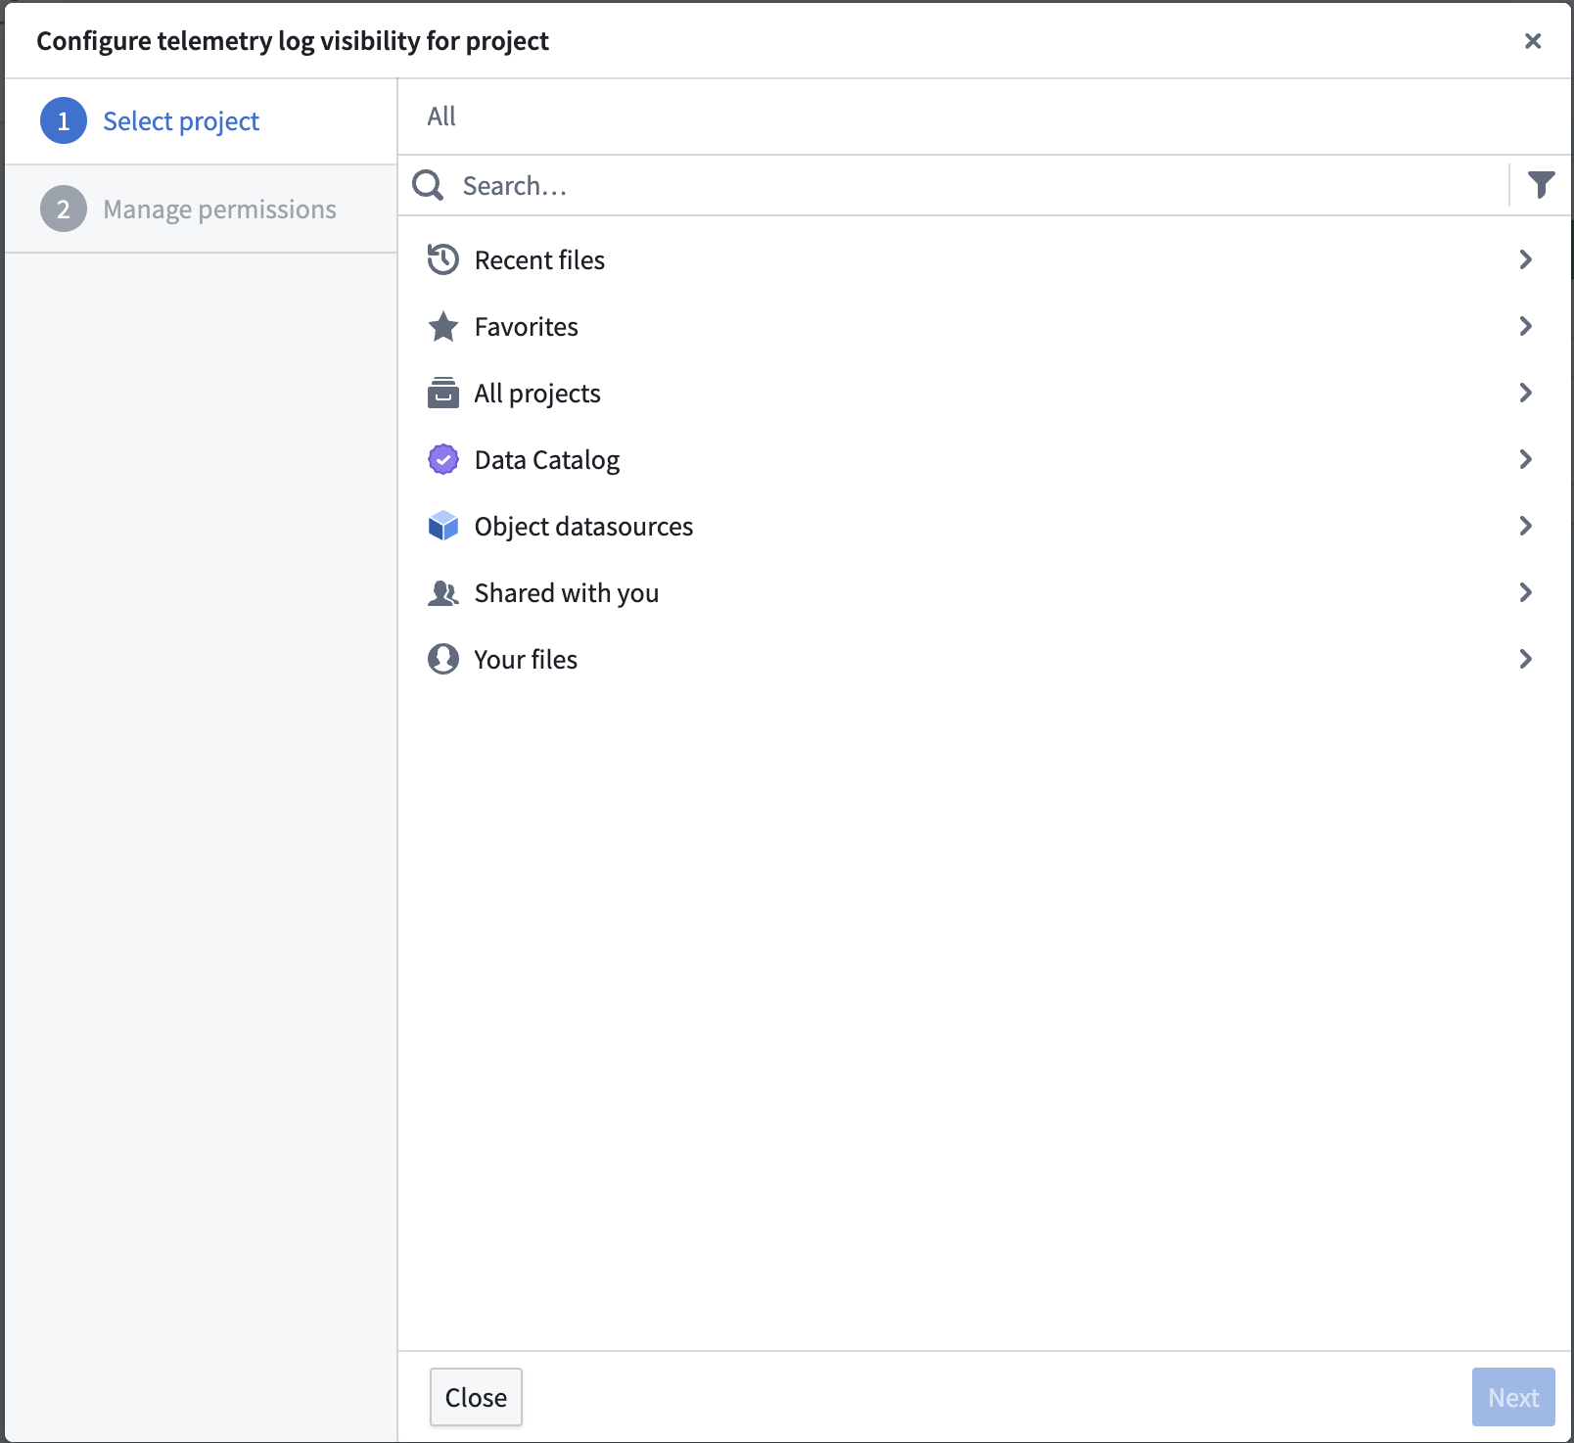The height and width of the screenshot is (1443, 1574).
Task: Open the Data Catalog badge icon
Action: coord(443,459)
